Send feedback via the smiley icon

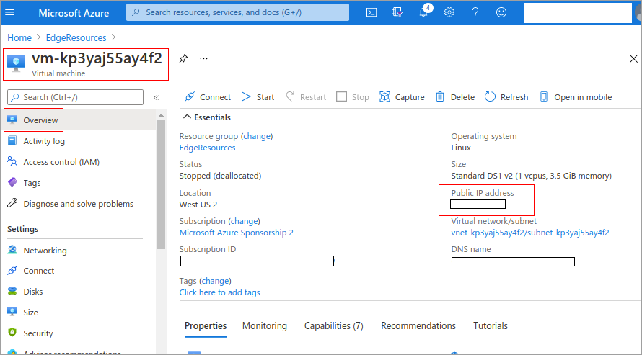(501, 13)
